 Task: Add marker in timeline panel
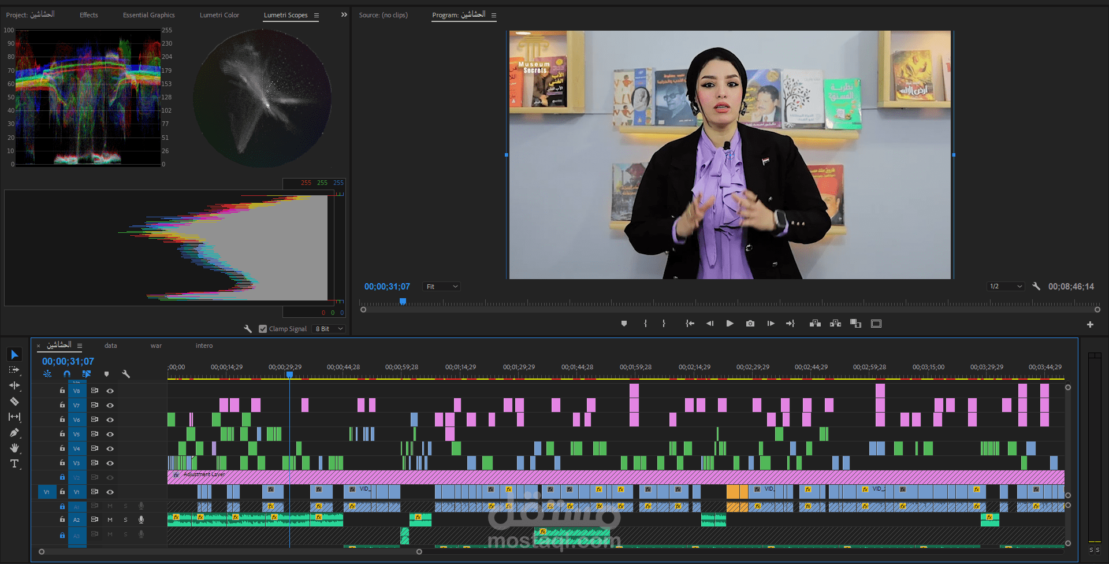(x=106, y=374)
